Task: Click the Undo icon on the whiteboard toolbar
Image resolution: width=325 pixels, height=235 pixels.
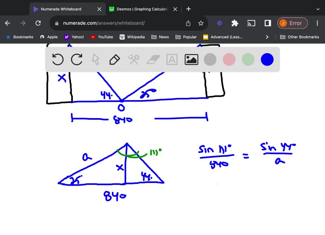Action: pos(57,59)
